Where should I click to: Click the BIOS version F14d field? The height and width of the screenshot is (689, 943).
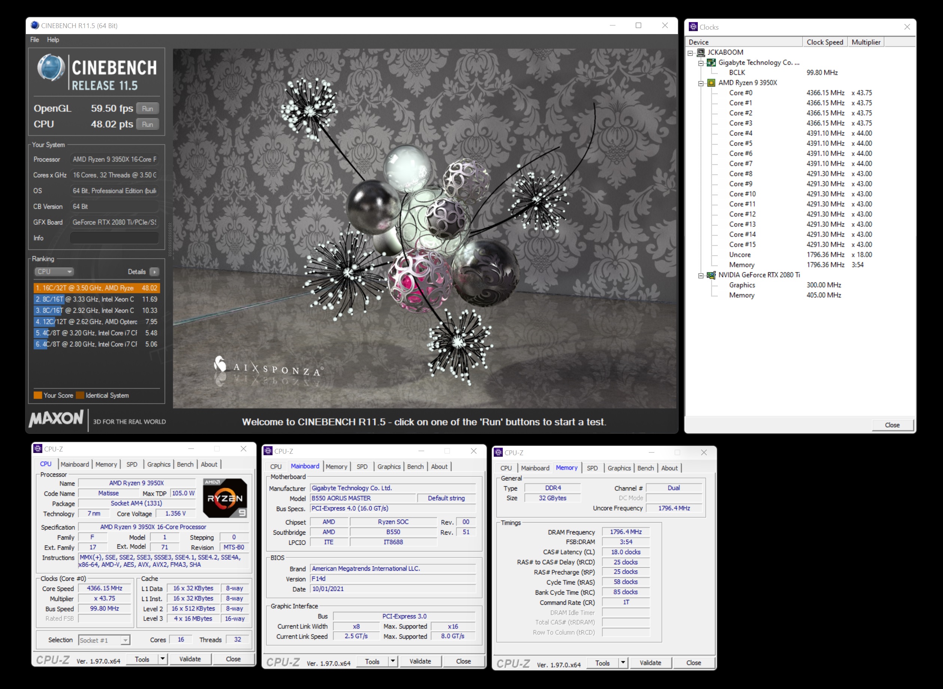click(393, 578)
